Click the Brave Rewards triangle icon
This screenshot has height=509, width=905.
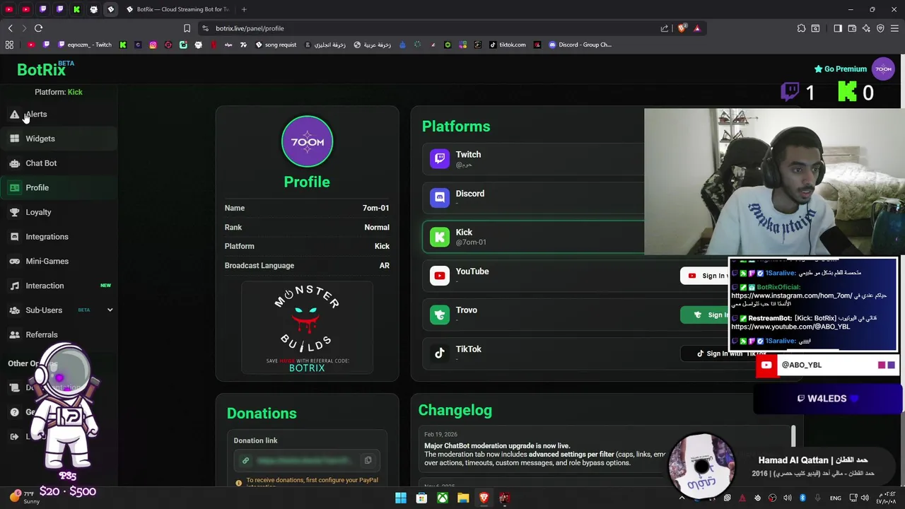pyautogui.click(x=697, y=28)
